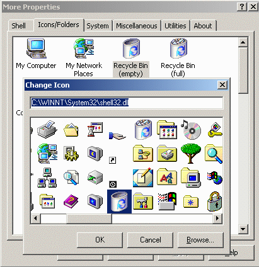
Task: Pick the padlock icon
Action: (x=215, y=202)
